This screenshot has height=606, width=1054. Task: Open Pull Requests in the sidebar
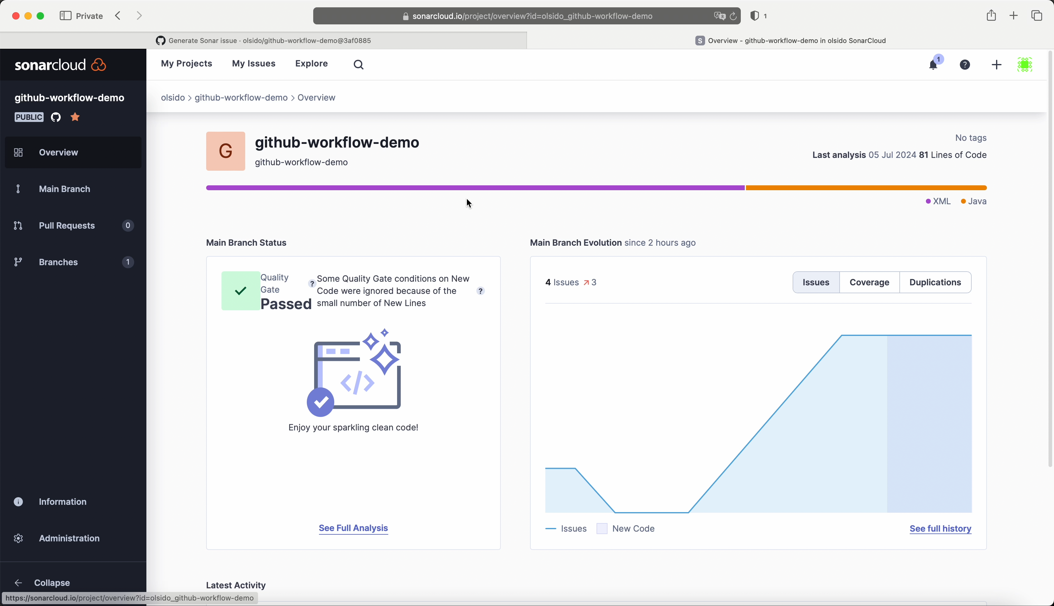tap(66, 226)
